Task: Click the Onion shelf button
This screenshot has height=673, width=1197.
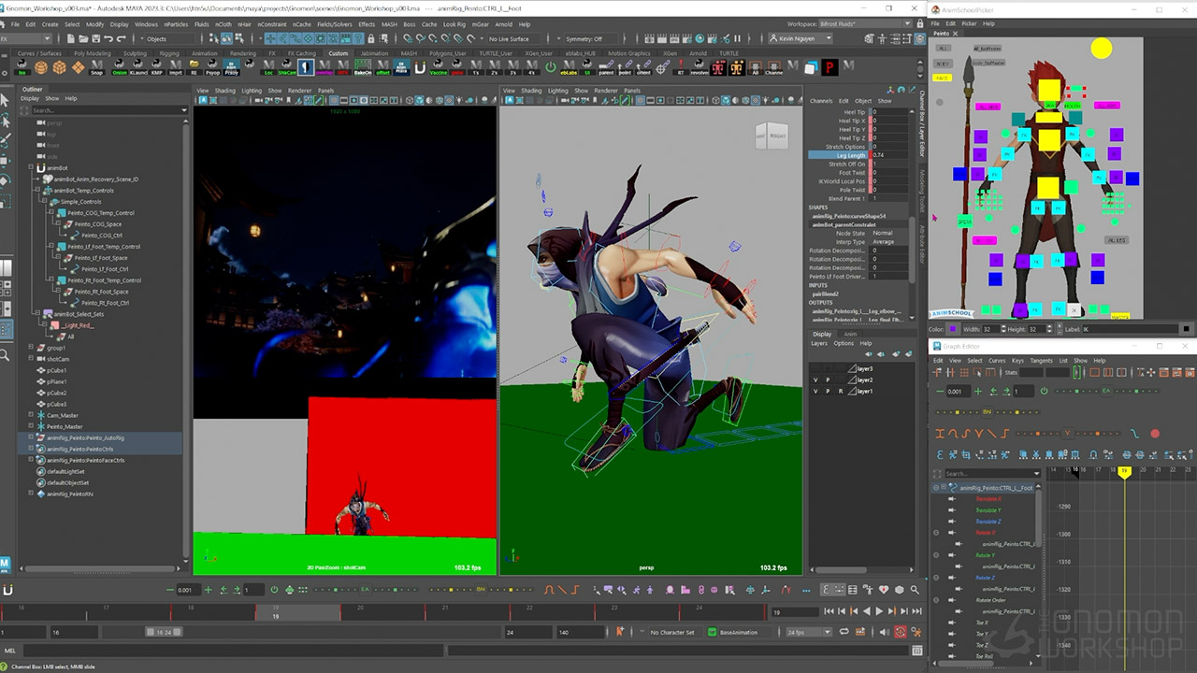Action: (119, 67)
